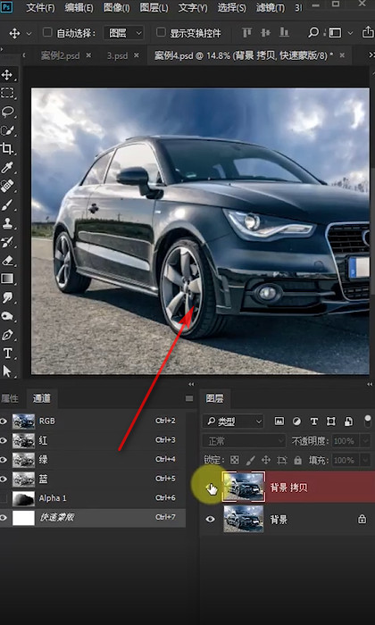Filter layers by type layer icon
Screen dimensions: 375x625
[314, 421]
